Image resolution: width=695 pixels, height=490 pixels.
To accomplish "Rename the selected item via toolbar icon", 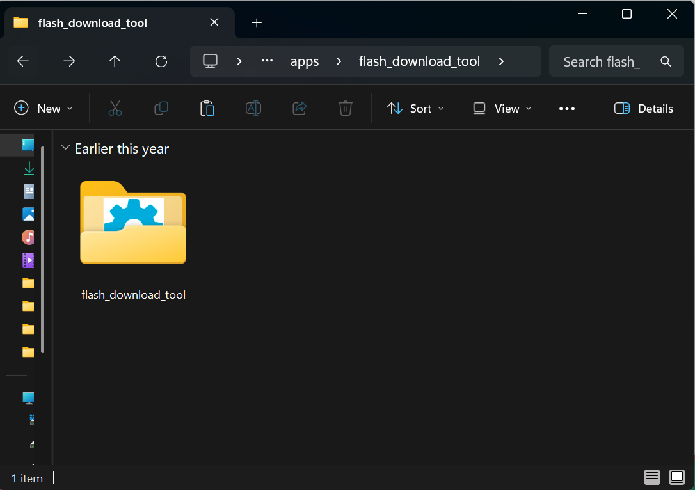I will click(253, 108).
